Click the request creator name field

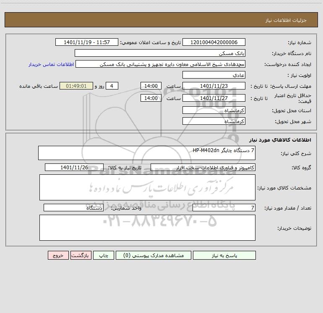(161, 64)
